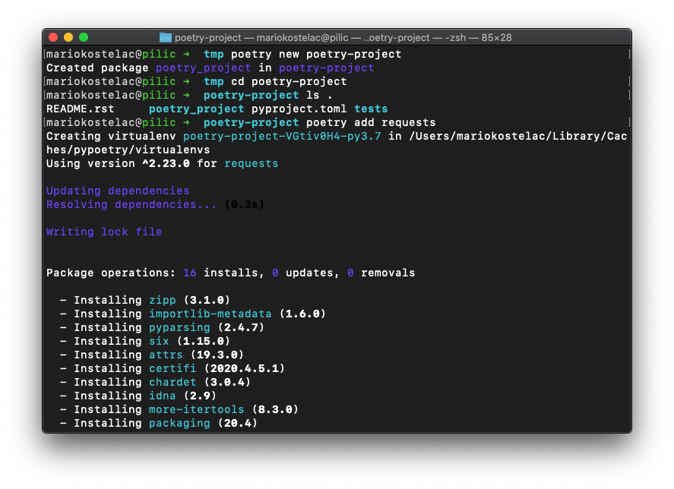Click the 'poetry add requests' command
Screen dimensions: 674x489
point(371,123)
